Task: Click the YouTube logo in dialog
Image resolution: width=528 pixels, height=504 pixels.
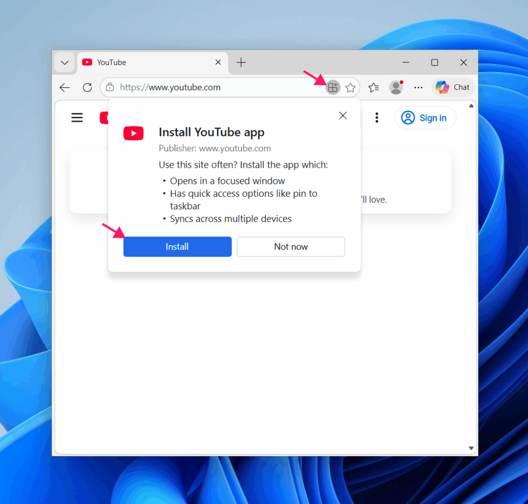Action: pyautogui.click(x=134, y=133)
